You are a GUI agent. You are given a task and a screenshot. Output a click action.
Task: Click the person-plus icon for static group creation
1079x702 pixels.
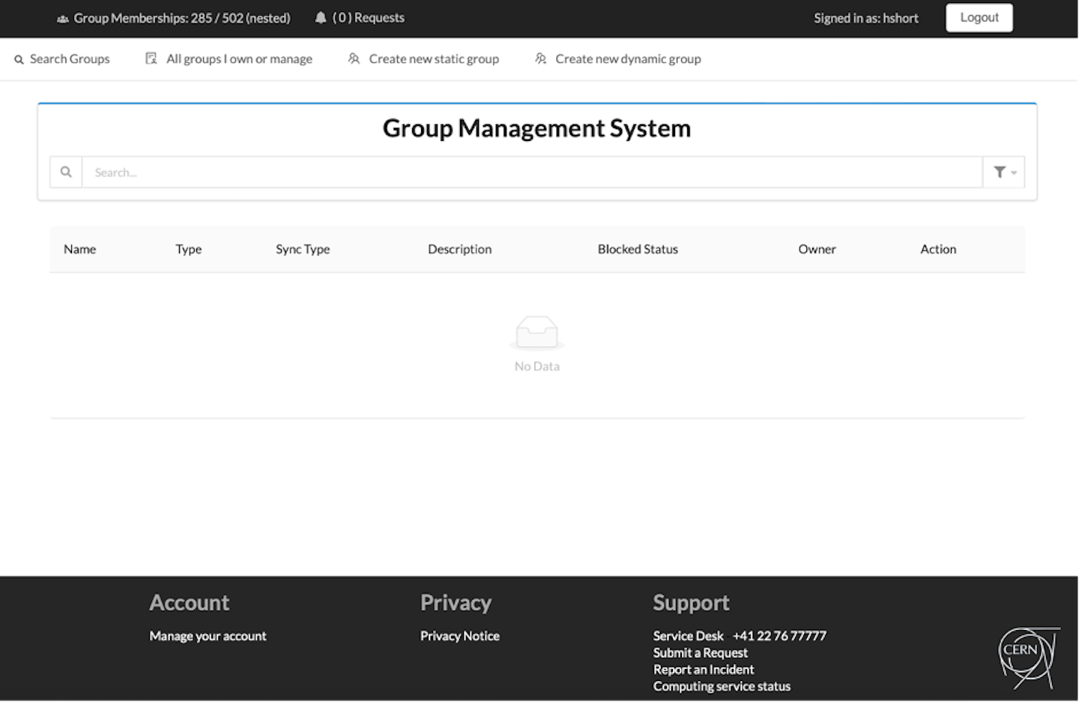click(x=353, y=58)
